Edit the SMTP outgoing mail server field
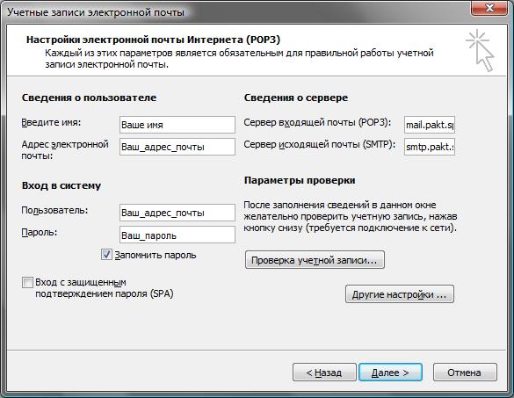The image size is (514, 398). [430, 147]
